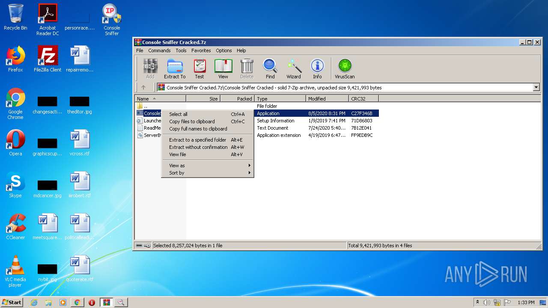Choose Extract without confirmation
Viewport: 548px width, 308px height.
pos(208,147)
